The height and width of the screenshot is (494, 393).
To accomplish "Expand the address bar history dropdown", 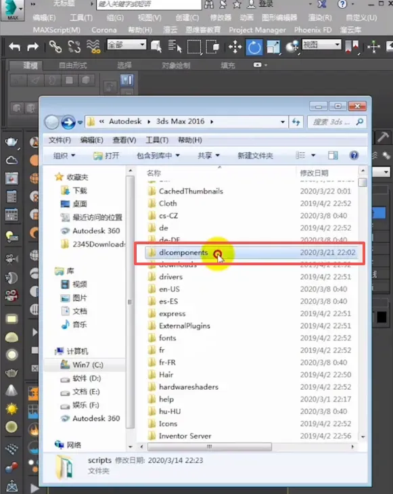I will tap(283, 122).
